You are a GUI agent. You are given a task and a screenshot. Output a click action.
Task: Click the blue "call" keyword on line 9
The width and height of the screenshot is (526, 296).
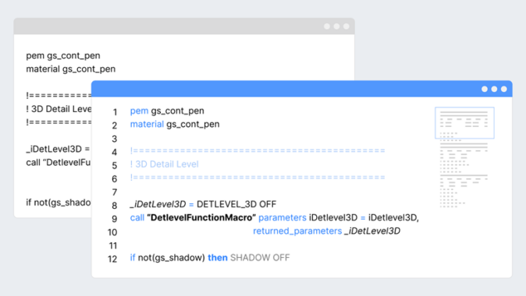[x=137, y=217]
